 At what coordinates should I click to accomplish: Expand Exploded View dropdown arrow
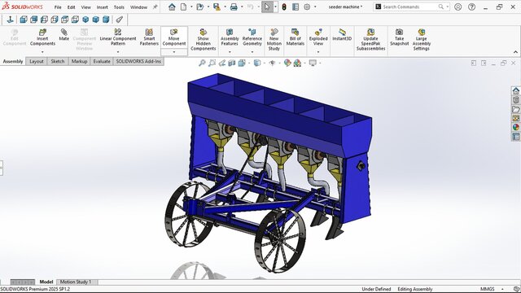click(x=318, y=52)
